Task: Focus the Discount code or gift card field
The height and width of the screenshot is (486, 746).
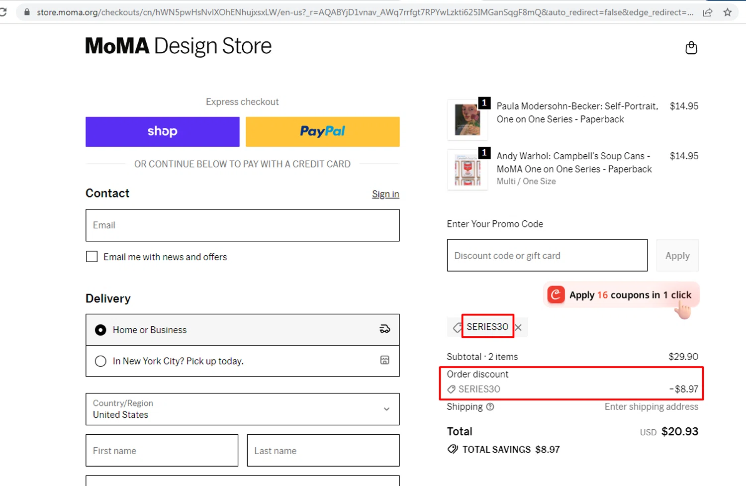Action: tap(547, 255)
